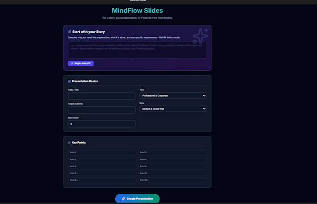Click the Point 8 input
317x204 pixels.
click(172, 173)
